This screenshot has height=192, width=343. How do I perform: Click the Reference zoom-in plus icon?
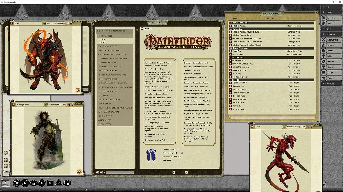pos(97,172)
